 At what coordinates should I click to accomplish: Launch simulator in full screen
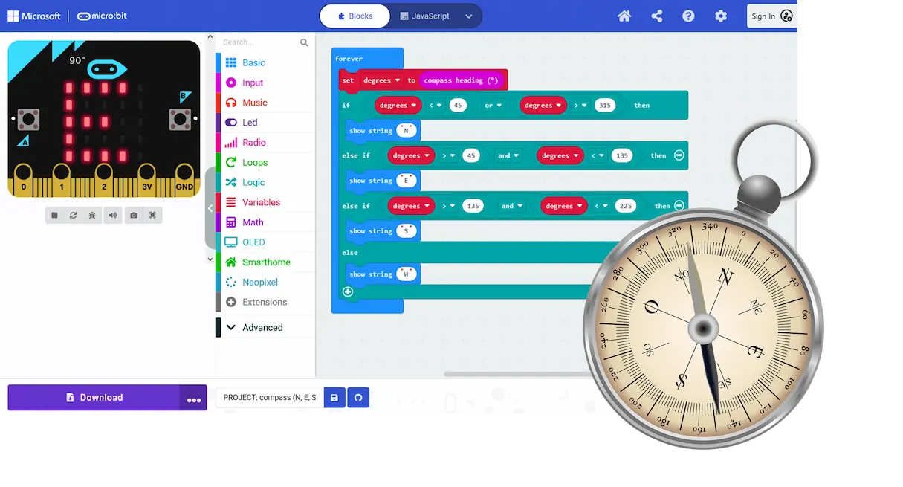[152, 216]
